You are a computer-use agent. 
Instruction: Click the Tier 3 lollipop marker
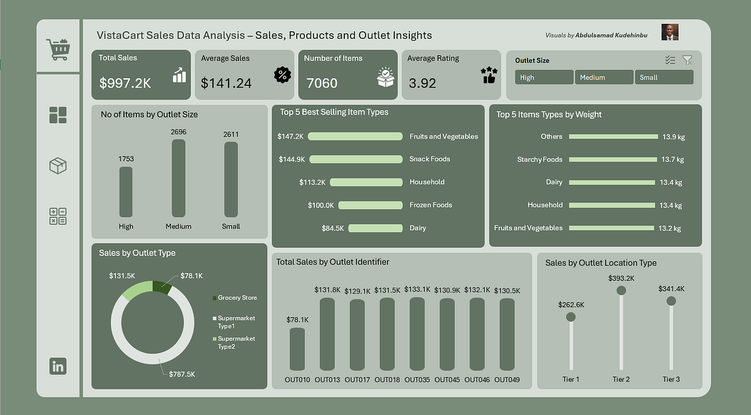[x=671, y=301]
